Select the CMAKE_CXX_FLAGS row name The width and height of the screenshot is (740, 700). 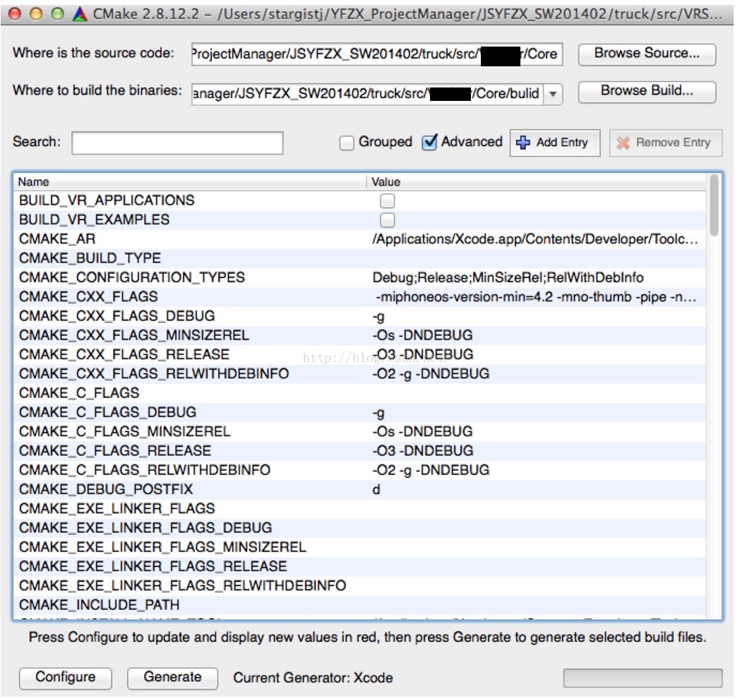click(x=88, y=296)
